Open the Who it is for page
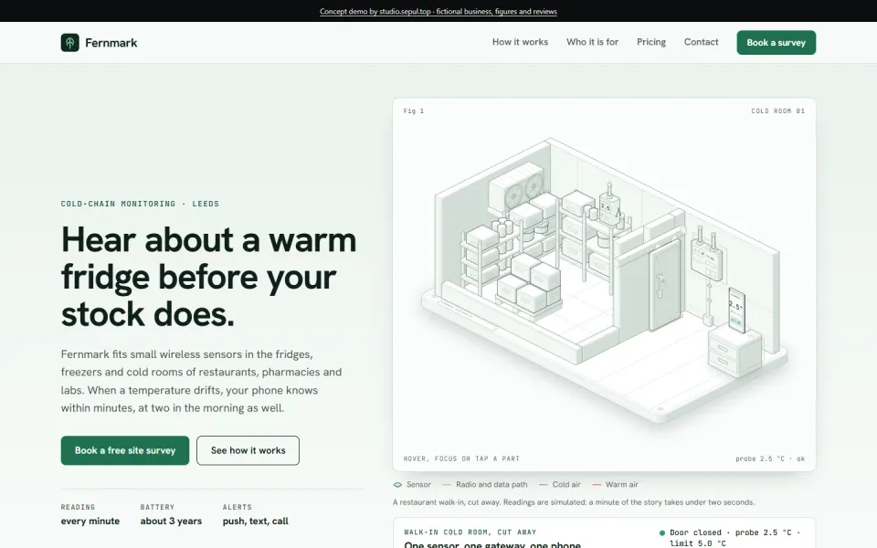This screenshot has height=548, width=877. pyautogui.click(x=592, y=42)
